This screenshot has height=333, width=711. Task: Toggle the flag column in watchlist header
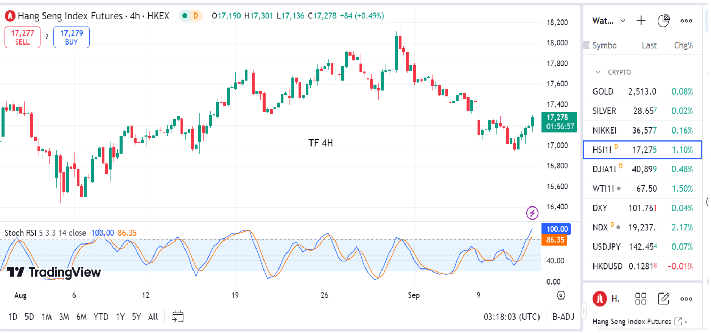(587, 45)
